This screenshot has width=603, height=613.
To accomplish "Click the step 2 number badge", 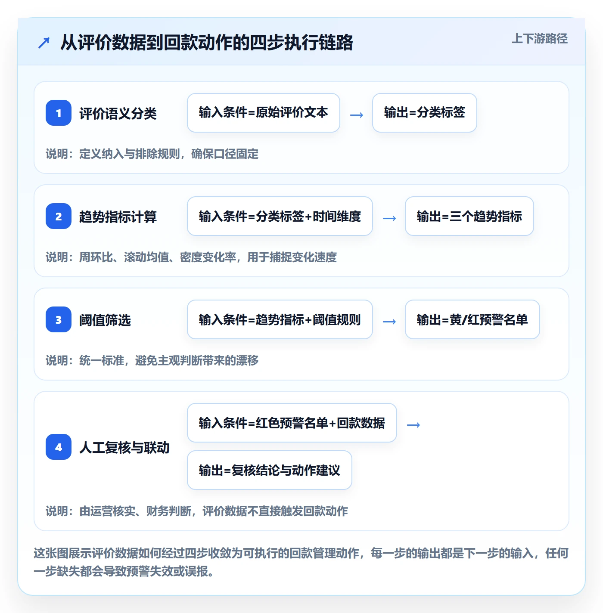I will pos(59,216).
